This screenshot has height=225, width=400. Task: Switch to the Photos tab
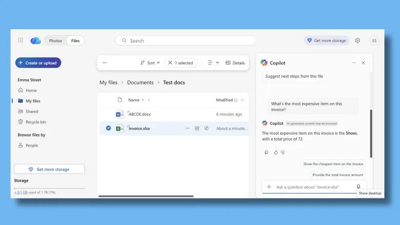click(55, 41)
